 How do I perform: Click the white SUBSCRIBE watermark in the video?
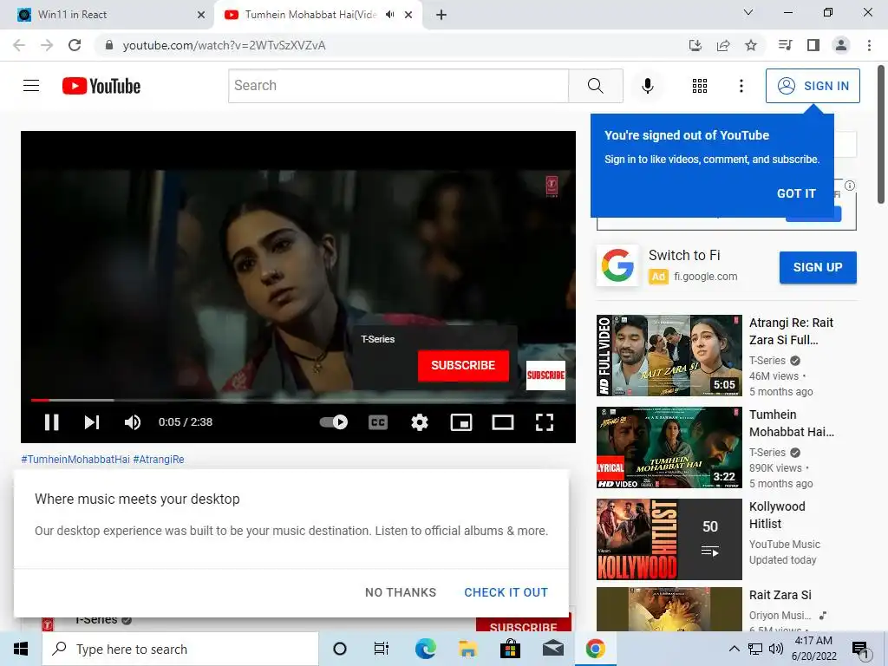pos(545,375)
